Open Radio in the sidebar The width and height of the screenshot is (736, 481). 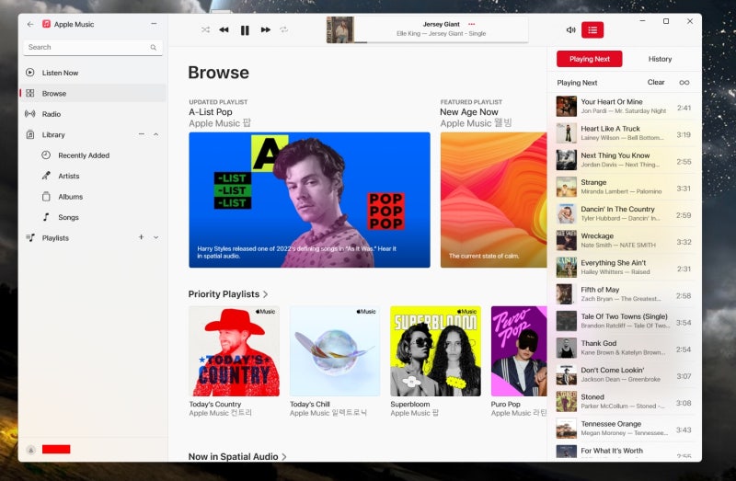[93, 114]
